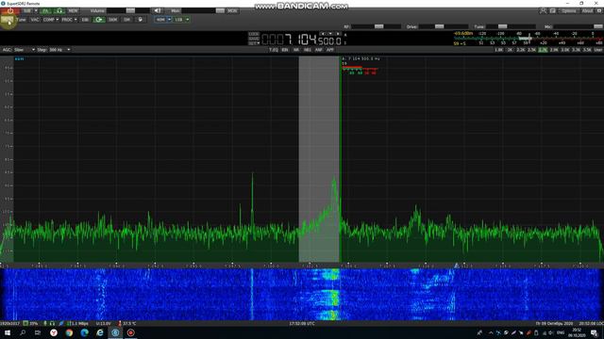The width and height of the screenshot is (604, 339).
Task: Click the icon right of About
Action: (x=599, y=10)
